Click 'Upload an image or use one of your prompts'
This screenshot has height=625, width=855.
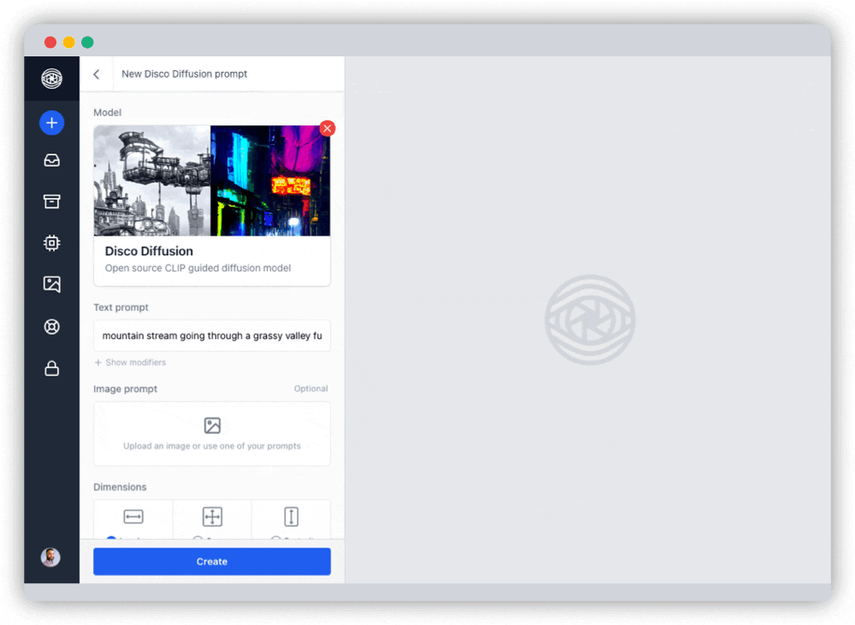pyautogui.click(x=212, y=447)
